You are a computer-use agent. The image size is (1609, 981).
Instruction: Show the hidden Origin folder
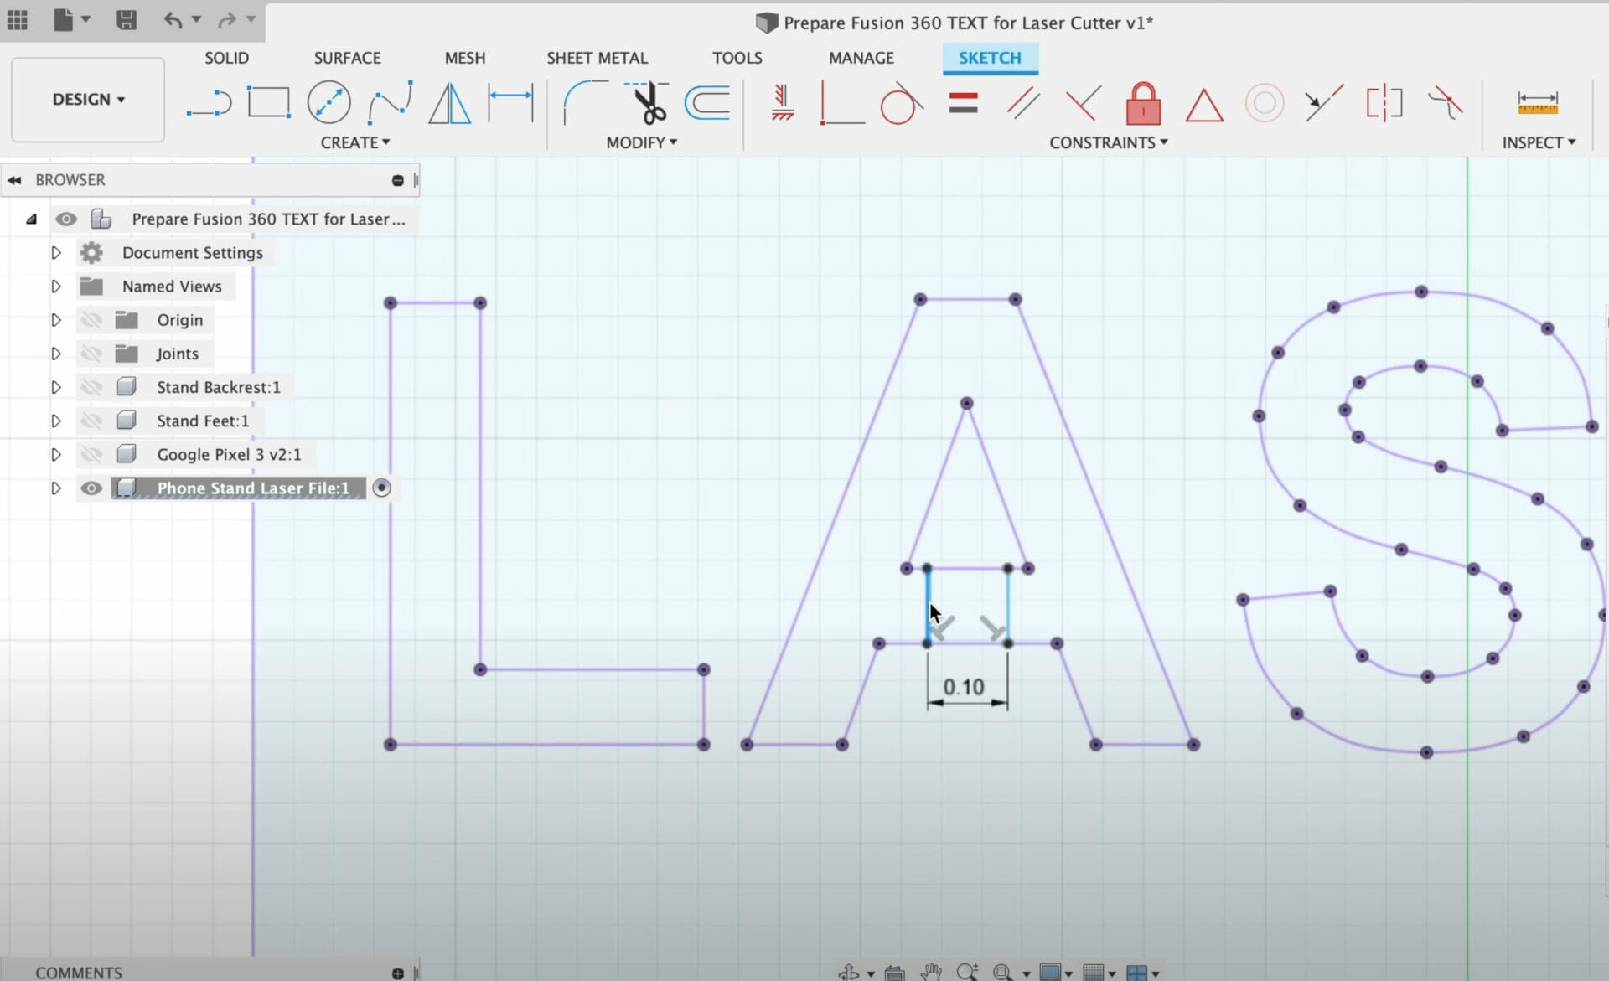91,319
